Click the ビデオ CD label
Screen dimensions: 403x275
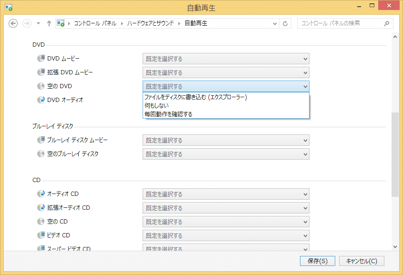tap(59, 235)
